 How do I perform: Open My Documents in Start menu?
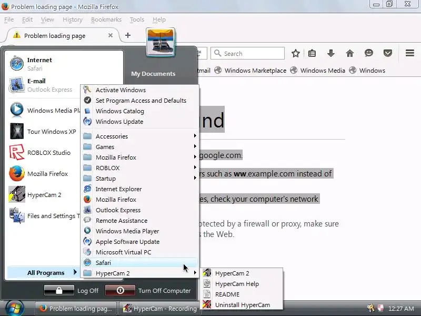pos(153,74)
